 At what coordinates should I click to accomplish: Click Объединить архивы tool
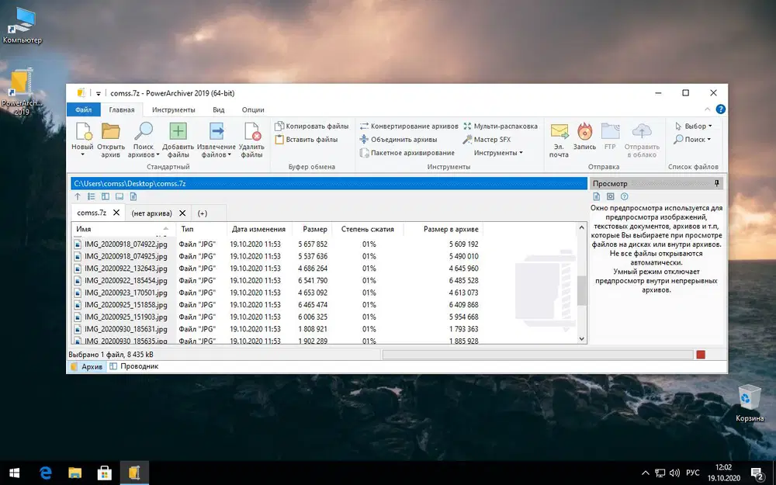coord(399,140)
